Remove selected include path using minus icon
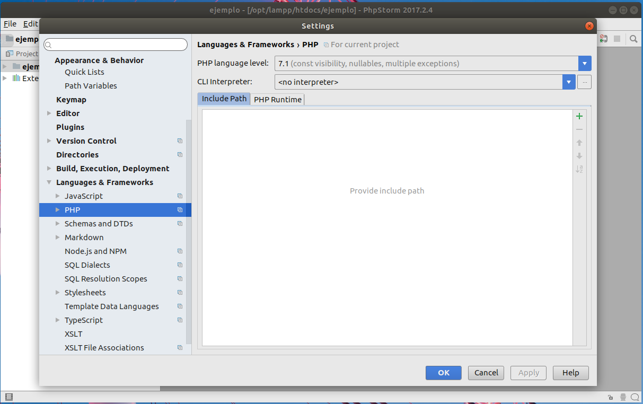This screenshot has width=643, height=404. [x=579, y=129]
